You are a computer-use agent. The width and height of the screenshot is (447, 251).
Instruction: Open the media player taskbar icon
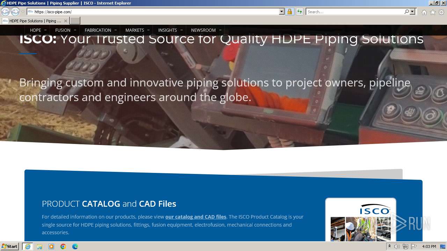click(x=51, y=246)
